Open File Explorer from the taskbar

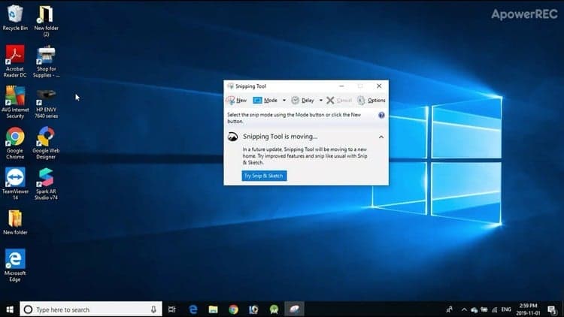click(214, 309)
